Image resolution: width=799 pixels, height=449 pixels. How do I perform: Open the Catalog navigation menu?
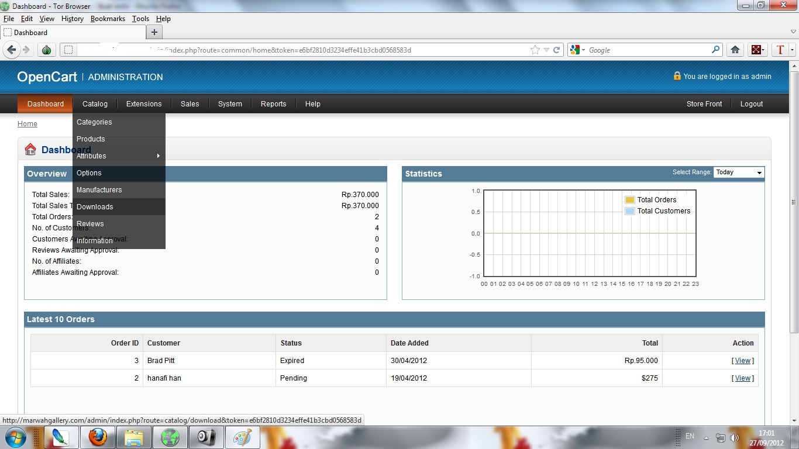click(95, 104)
